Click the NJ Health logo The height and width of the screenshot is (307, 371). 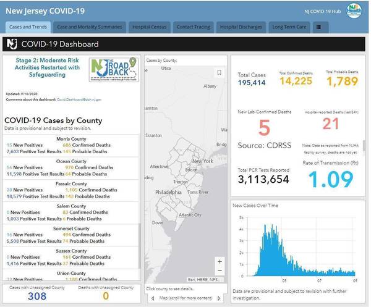[x=354, y=12]
